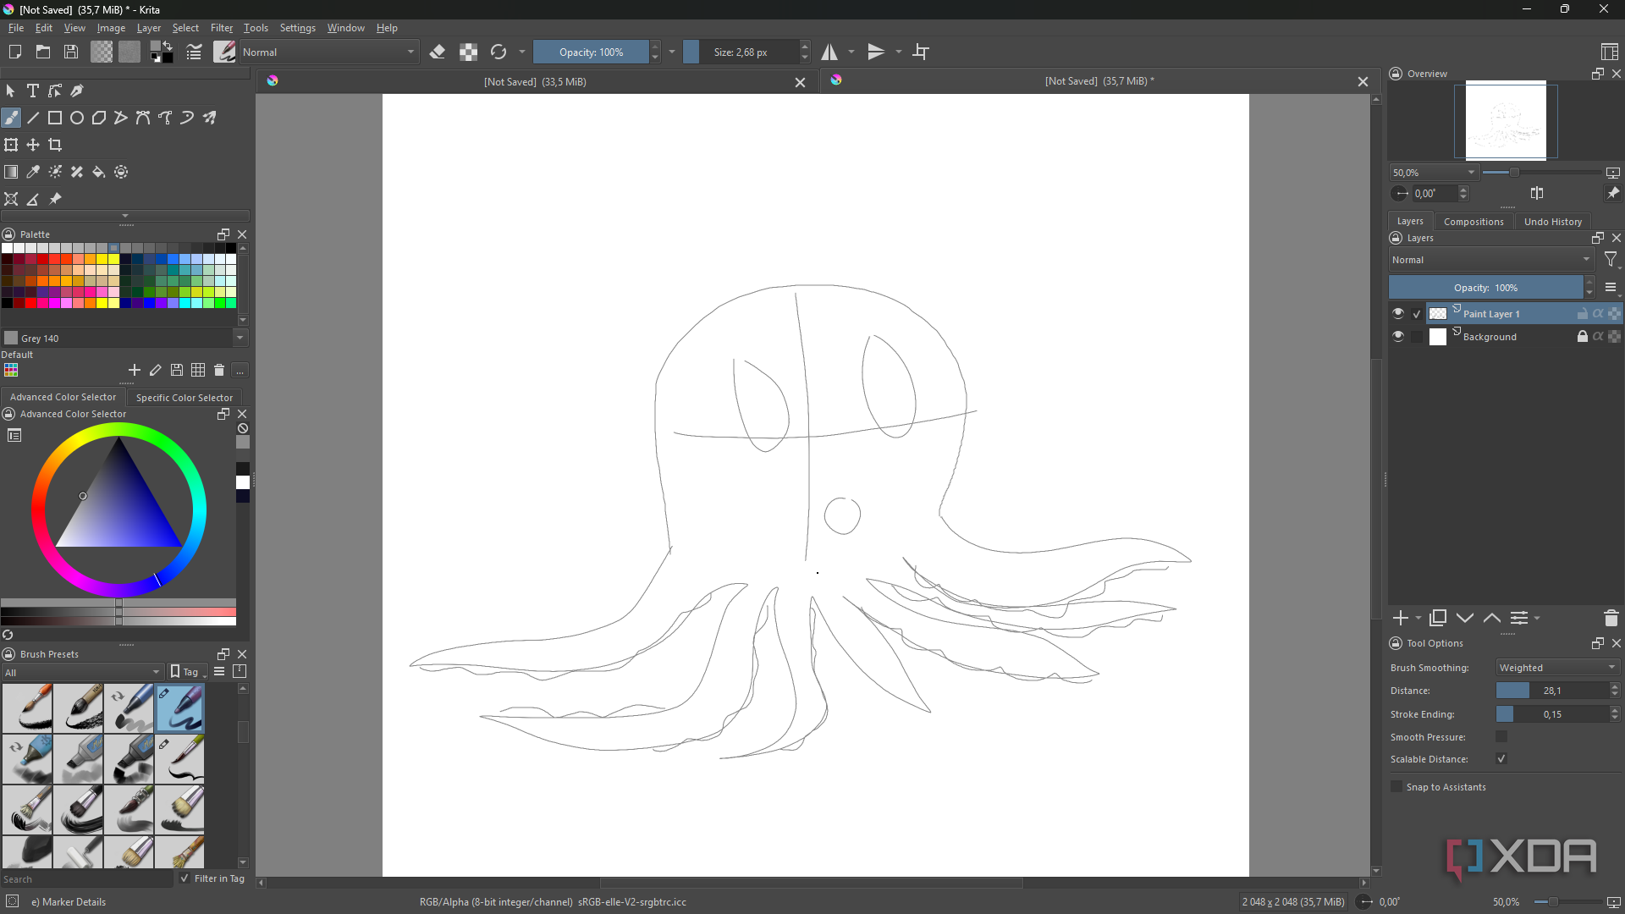The image size is (1625, 914).
Task: Enable Snap to Assistants checkbox
Action: [1396, 787]
